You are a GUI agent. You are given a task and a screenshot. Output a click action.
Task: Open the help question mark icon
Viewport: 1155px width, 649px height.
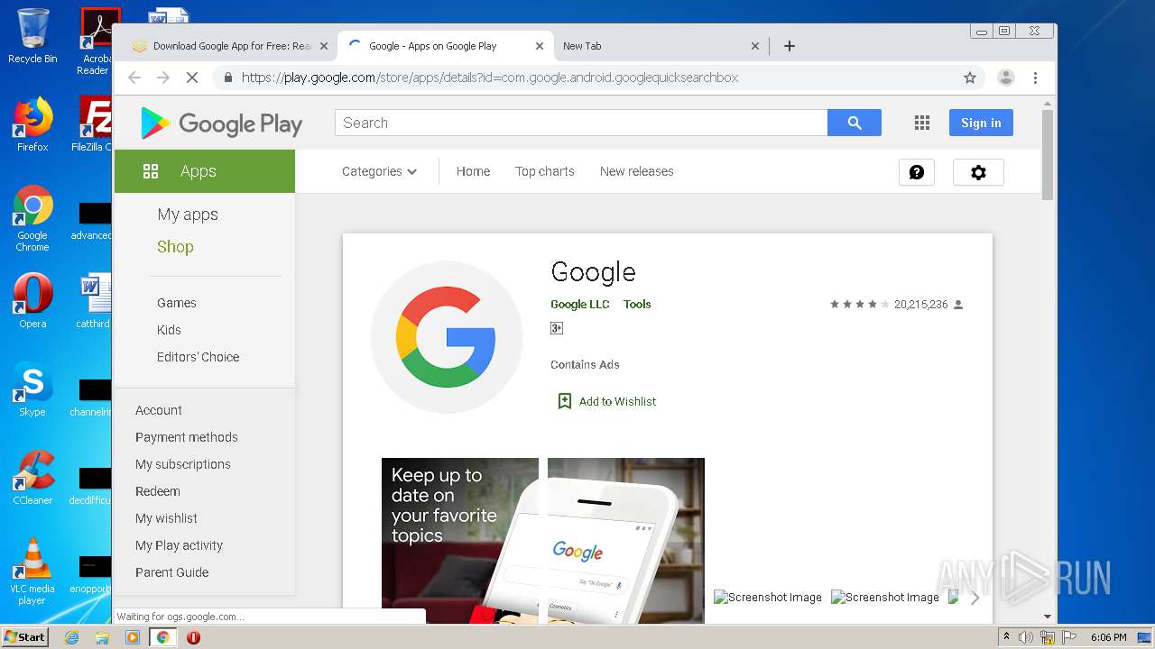tap(917, 172)
